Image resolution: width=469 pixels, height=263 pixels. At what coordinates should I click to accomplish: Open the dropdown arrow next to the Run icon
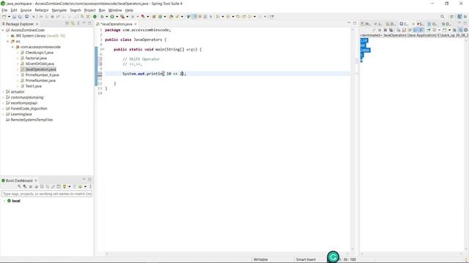pyautogui.click(x=117, y=17)
